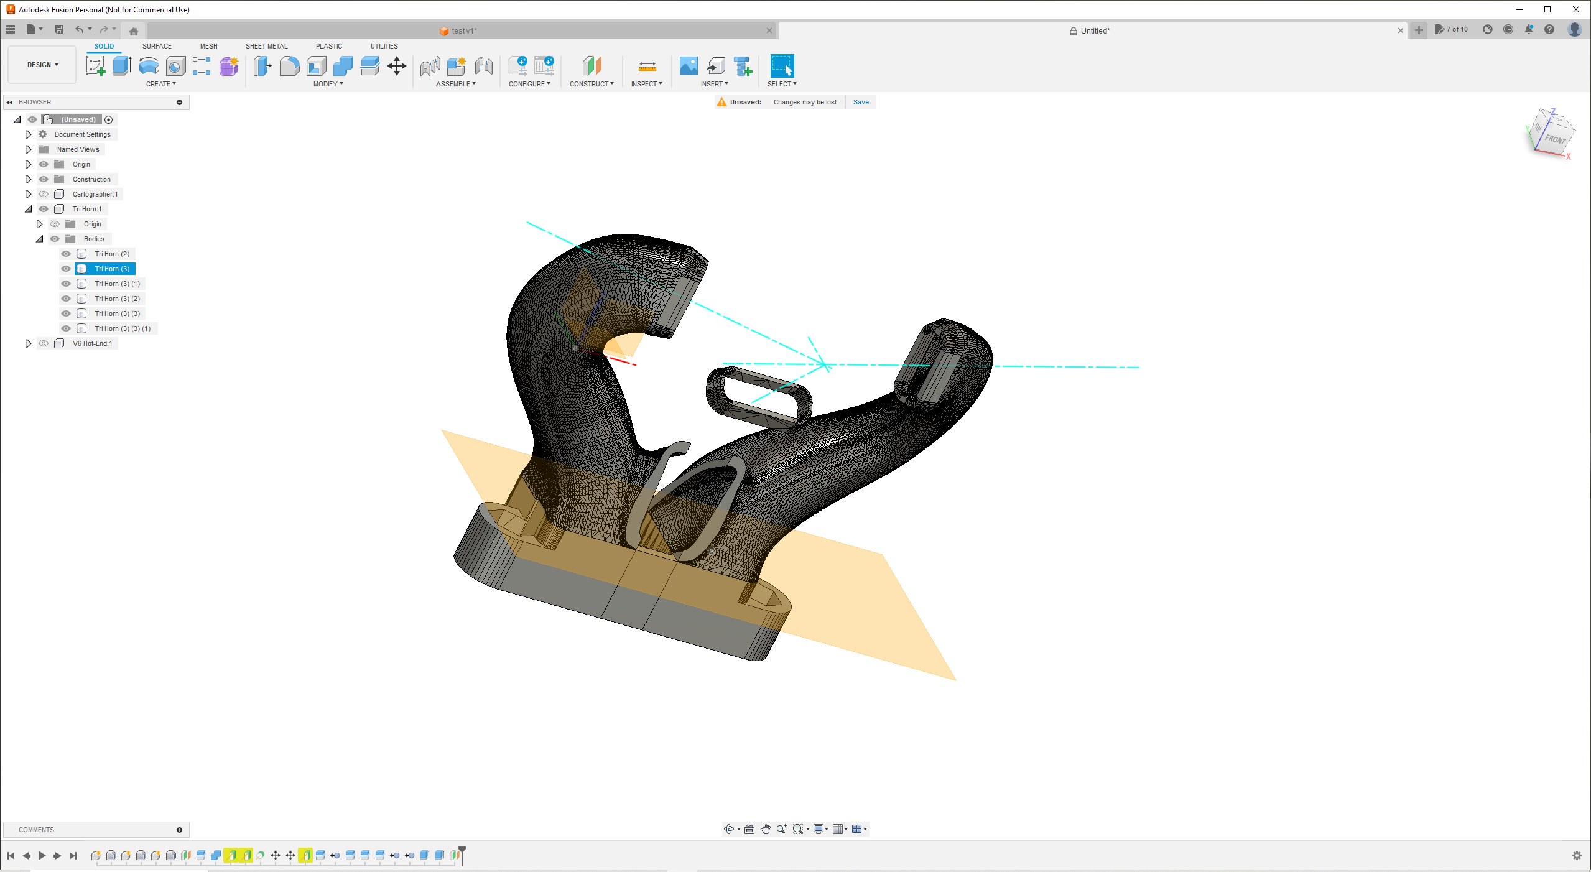Hide the Tri Horn (2) body
The height and width of the screenshot is (872, 1591).
point(66,254)
